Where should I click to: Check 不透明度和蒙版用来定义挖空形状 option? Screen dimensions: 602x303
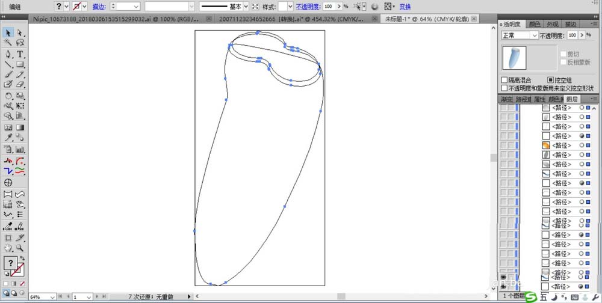504,87
